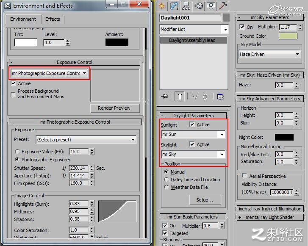
Task: Toggle Targeted checkbox
Action: (x=165, y=233)
